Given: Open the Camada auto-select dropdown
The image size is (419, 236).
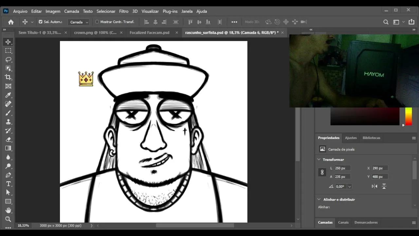Looking at the screenshot, I should [78, 22].
